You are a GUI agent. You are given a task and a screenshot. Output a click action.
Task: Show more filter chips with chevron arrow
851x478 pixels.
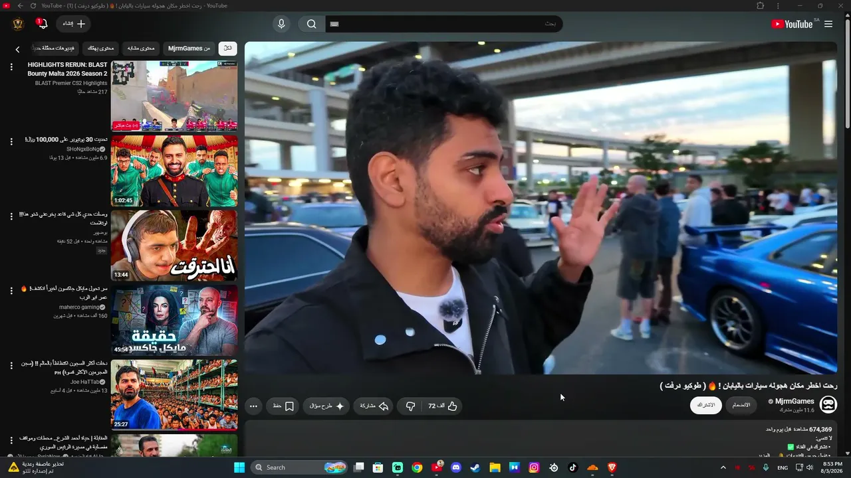(17, 49)
